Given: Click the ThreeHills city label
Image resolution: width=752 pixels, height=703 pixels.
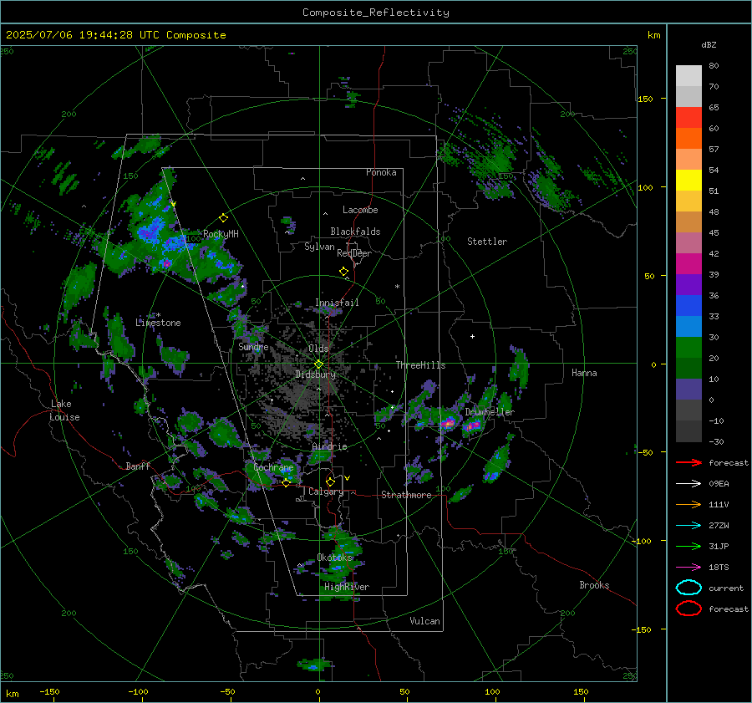Looking at the screenshot, I should pos(420,365).
